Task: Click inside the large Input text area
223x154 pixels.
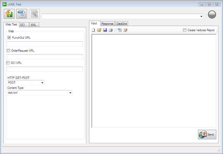Action: [154, 81]
